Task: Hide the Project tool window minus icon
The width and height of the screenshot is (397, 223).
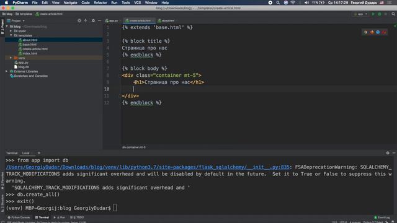Action: click(x=99, y=20)
